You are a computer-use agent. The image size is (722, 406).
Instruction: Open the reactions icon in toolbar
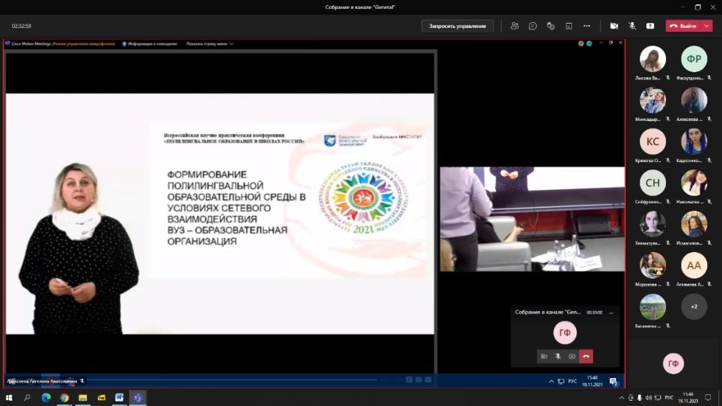(x=550, y=26)
